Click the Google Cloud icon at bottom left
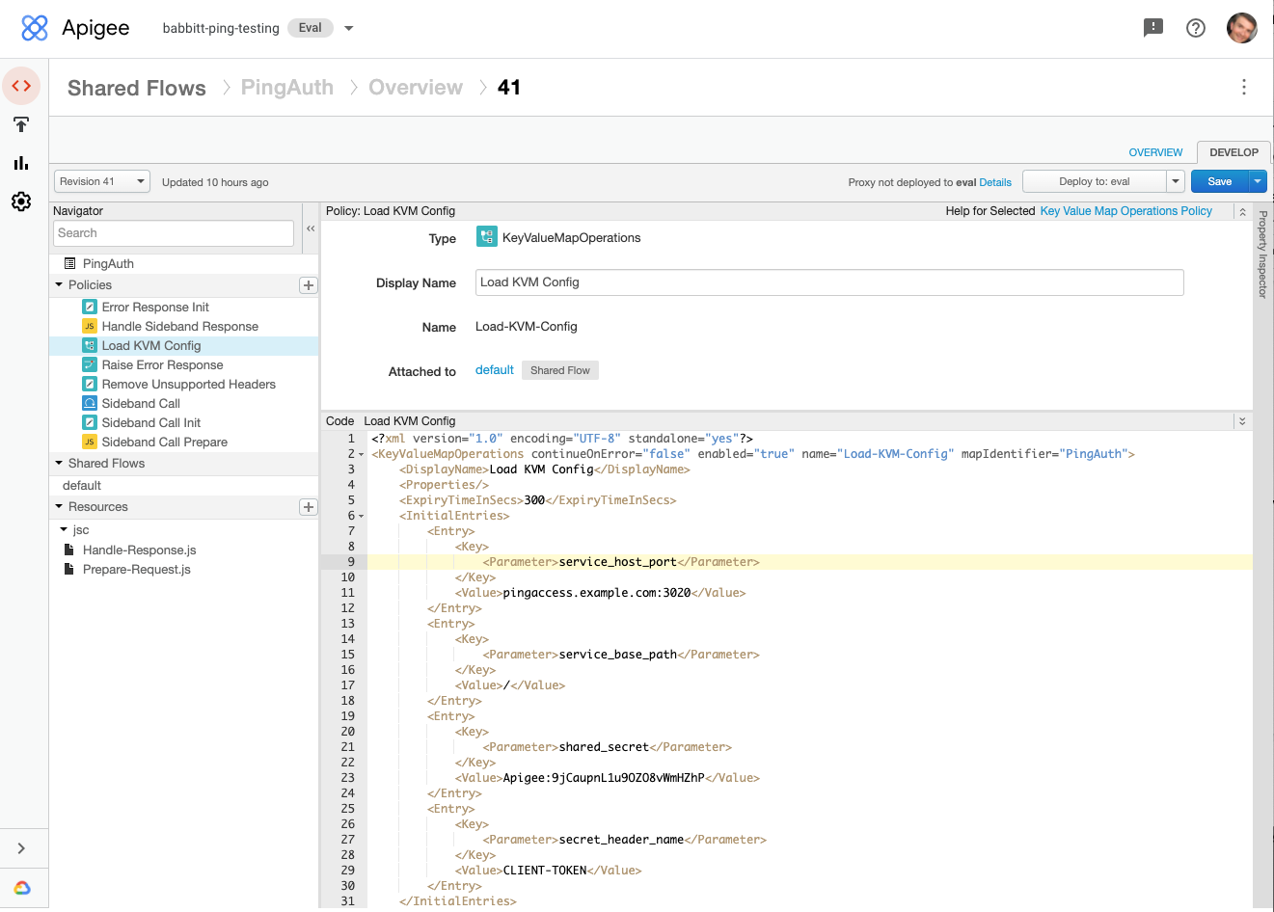The height and width of the screenshot is (912, 1274). click(x=21, y=888)
